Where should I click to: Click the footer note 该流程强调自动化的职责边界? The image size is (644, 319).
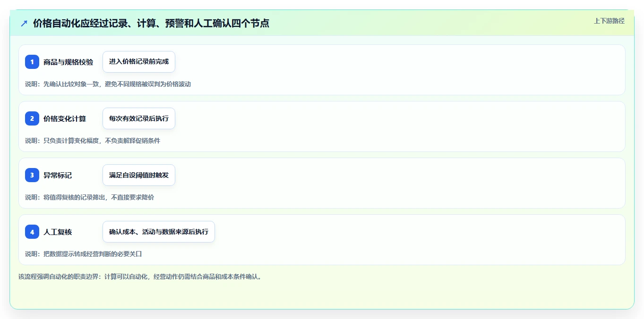pos(140,277)
